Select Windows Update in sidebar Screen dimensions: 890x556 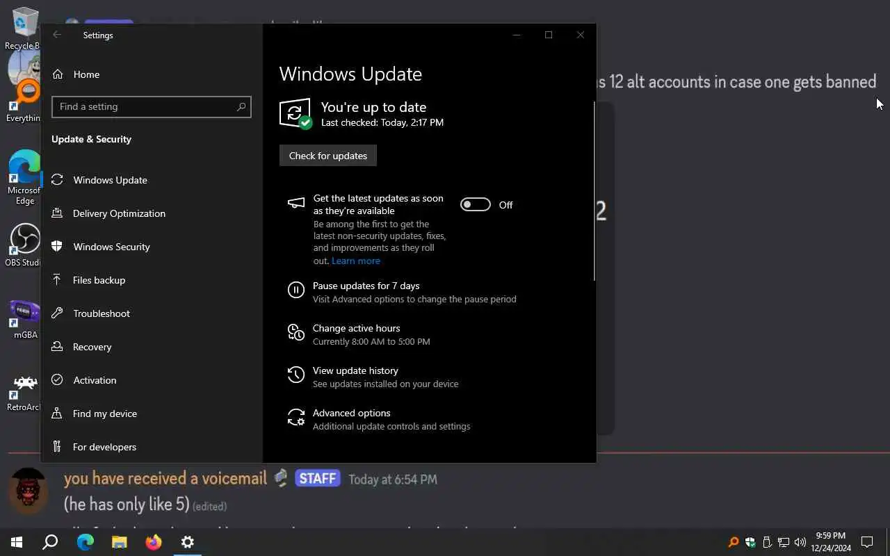coord(152,180)
